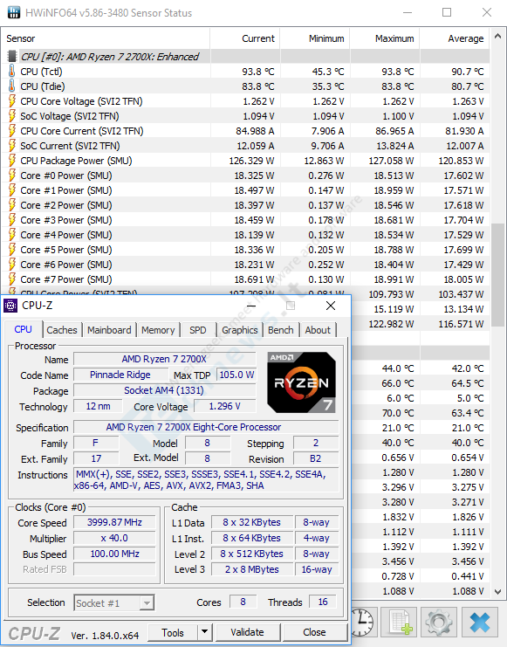Click lightning icon for Core #4 Power
507x647 pixels.
[12, 234]
